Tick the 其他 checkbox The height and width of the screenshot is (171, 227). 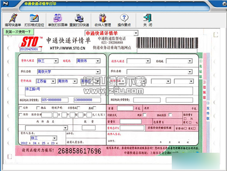[x=94, y=108]
